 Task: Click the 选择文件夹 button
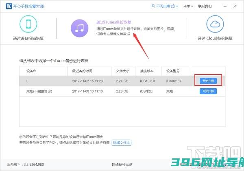coord(121,143)
